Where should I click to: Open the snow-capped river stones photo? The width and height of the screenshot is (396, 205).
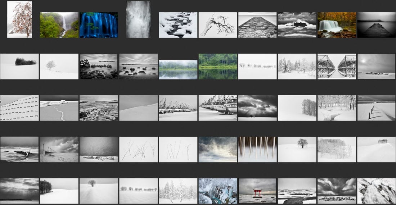[x=178, y=25]
